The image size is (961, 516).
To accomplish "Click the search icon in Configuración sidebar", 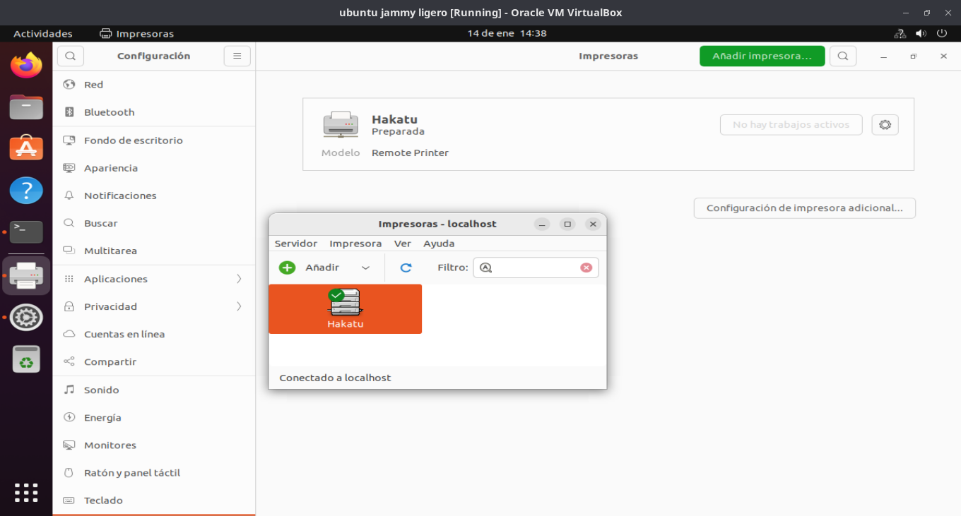I will click(71, 56).
